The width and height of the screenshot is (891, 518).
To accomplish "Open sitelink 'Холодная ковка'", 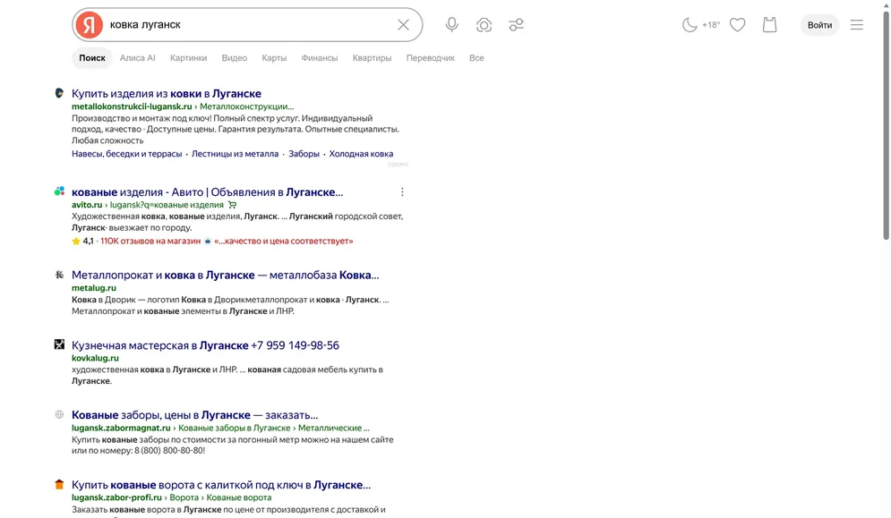I will pos(361,154).
